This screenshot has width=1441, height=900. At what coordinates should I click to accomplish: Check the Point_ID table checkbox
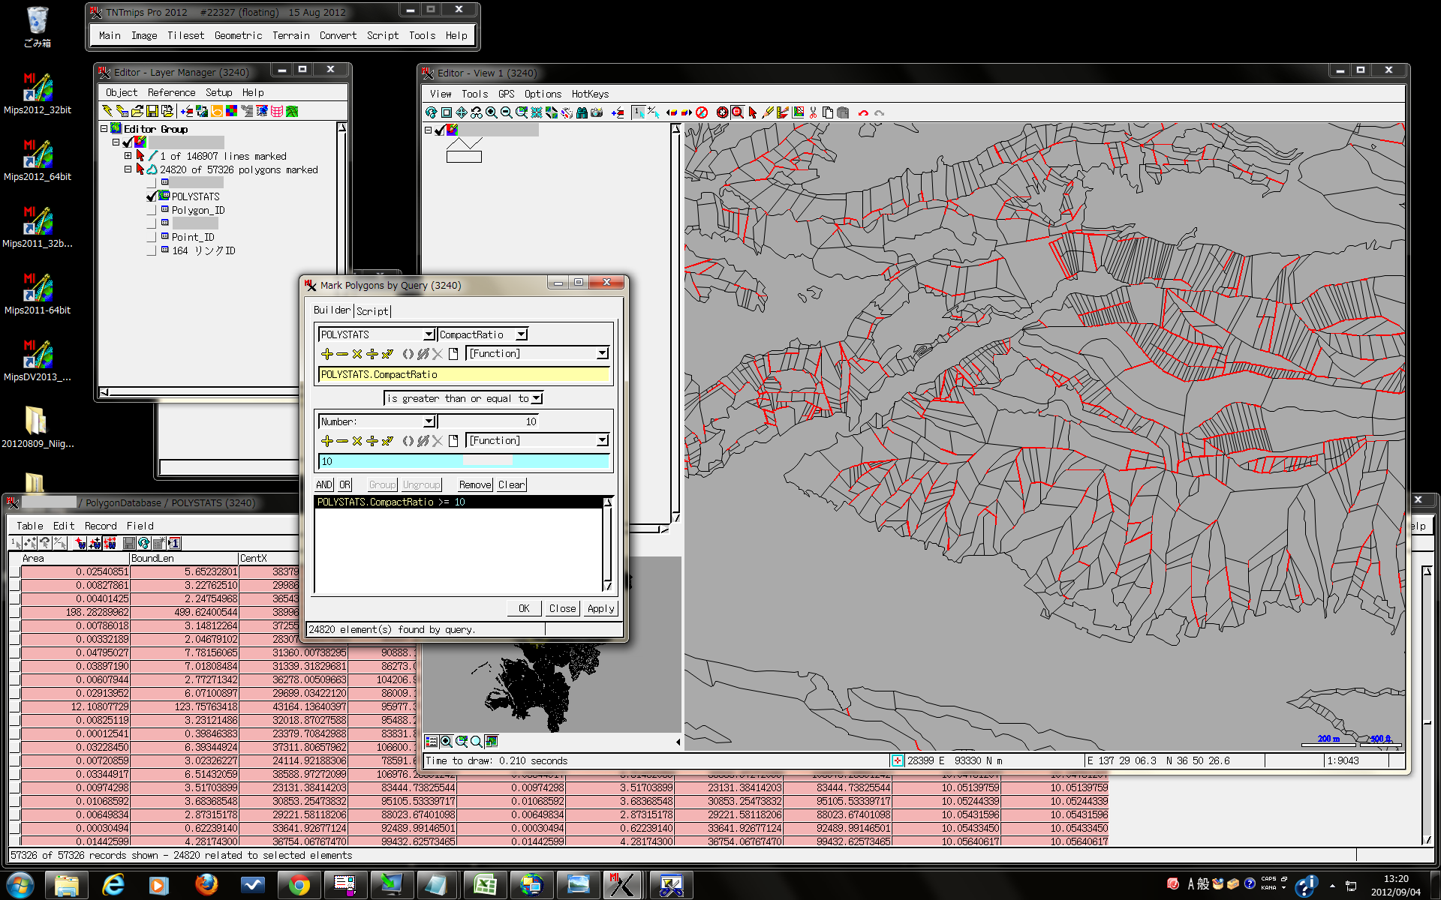point(152,238)
